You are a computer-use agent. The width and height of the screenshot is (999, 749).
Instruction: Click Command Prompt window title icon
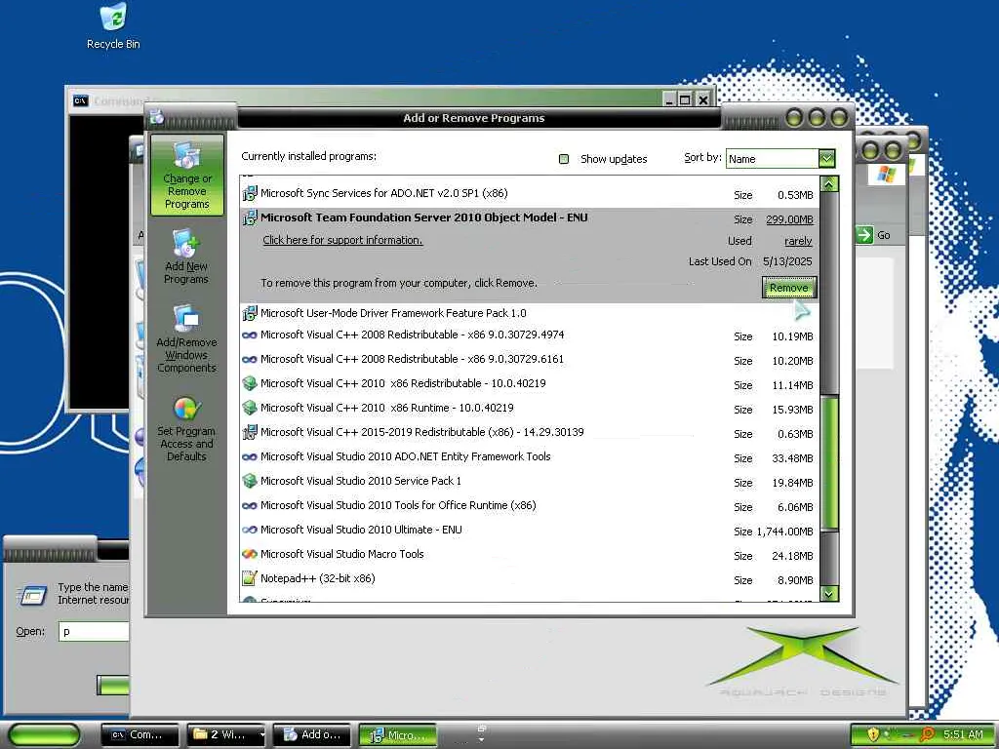tap(80, 100)
